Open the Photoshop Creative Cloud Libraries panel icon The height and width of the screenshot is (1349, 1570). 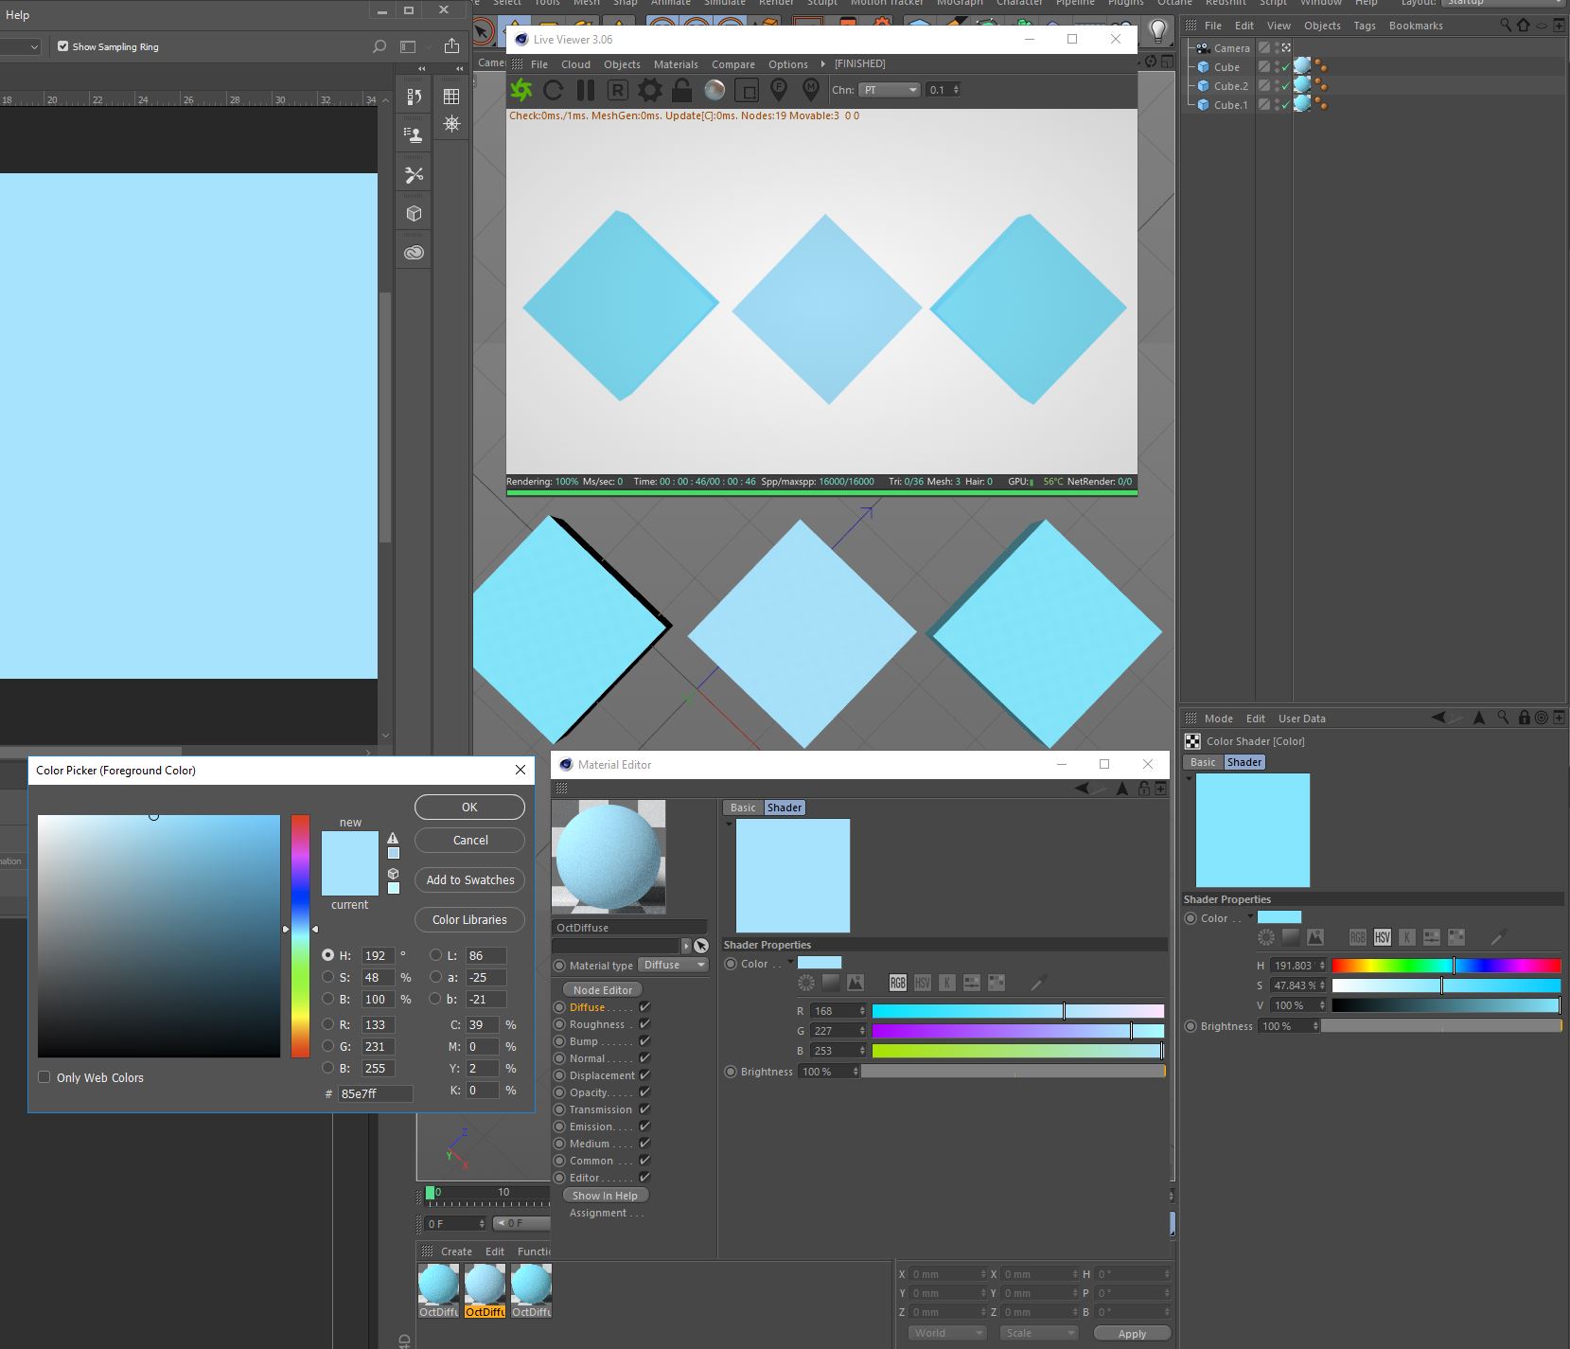coord(414,253)
